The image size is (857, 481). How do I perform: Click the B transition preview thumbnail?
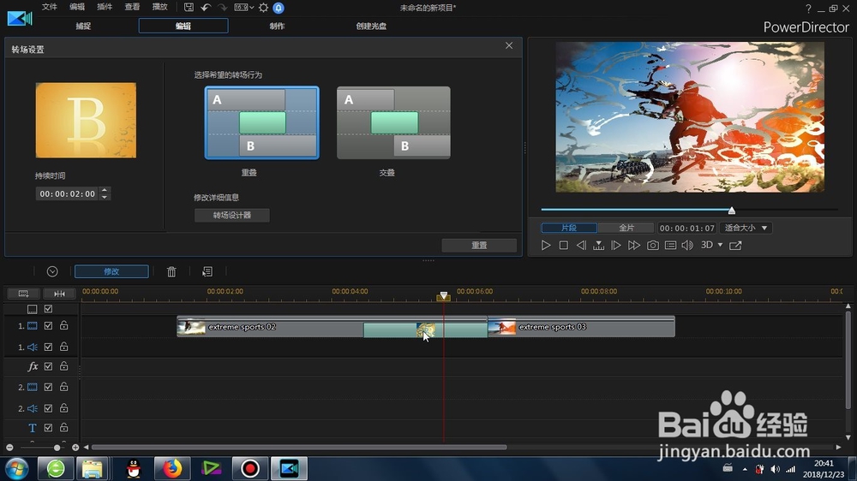[x=86, y=120]
